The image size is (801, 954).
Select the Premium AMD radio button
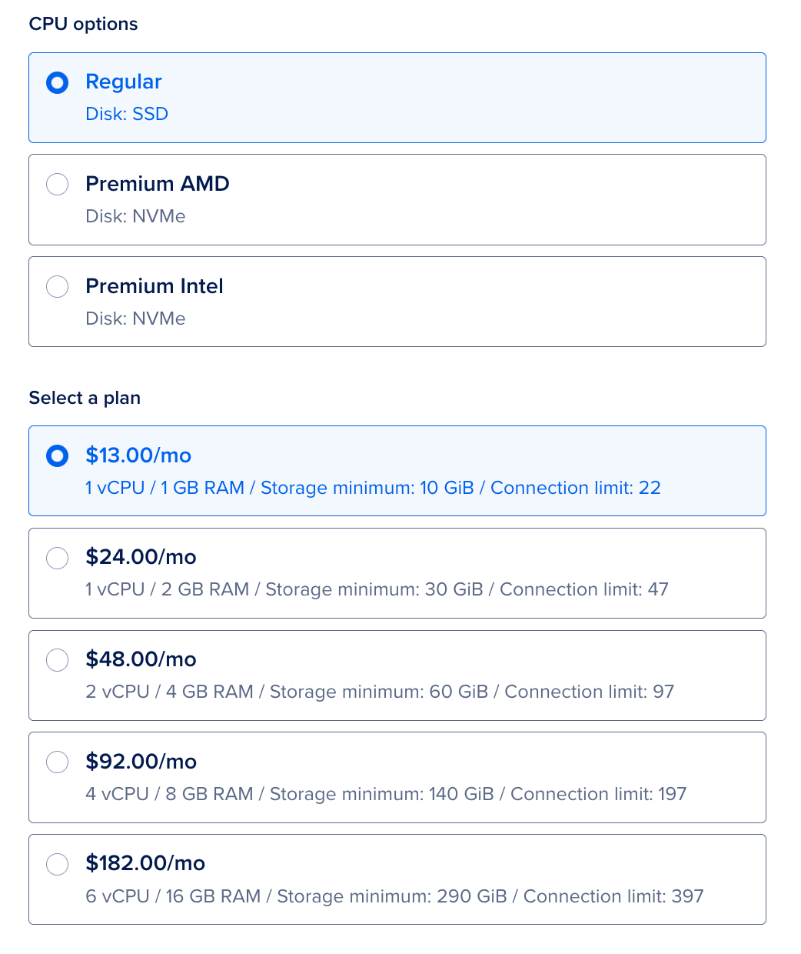tap(58, 185)
